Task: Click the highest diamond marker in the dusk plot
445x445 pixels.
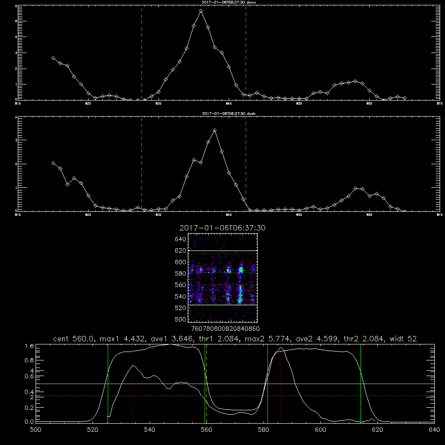Action: pyautogui.click(x=215, y=130)
